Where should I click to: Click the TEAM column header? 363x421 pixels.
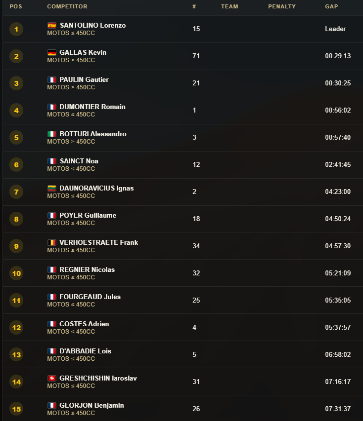pyautogui.click(x=229, y=6)
